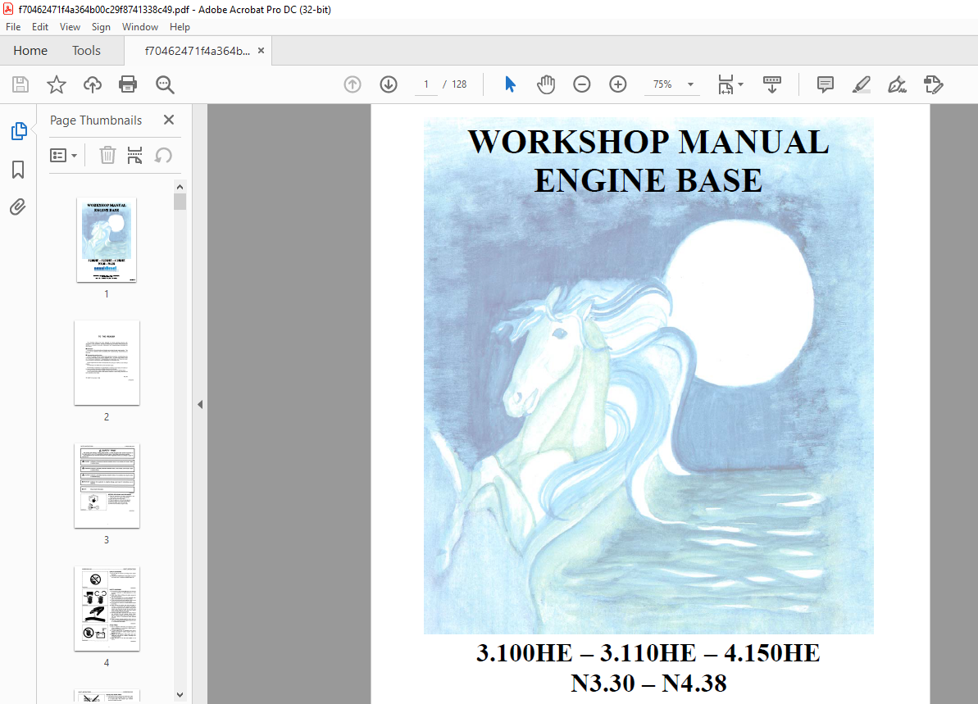Select the Highlight text pen tool

tap(862, 84)
